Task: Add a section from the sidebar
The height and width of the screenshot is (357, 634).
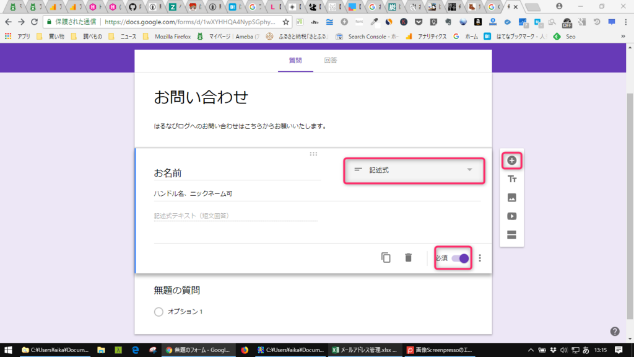Action: pos(511,235)
